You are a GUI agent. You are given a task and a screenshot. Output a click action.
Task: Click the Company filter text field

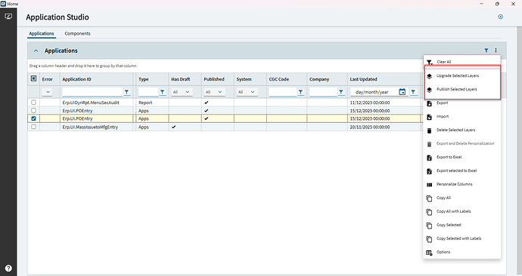[x=323, y=92]
